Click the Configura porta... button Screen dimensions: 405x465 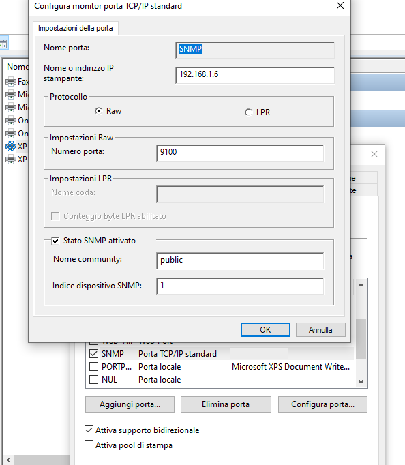point(322,404)
